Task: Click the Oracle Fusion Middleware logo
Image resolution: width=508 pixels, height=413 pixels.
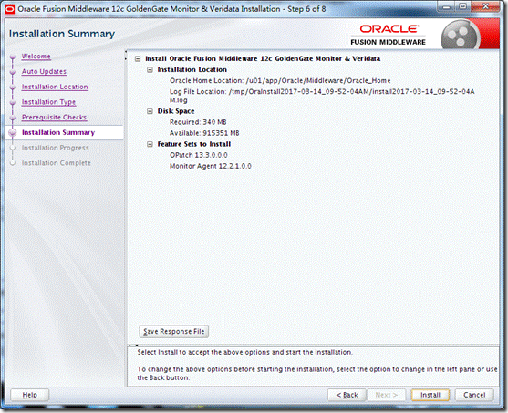Action: pos(389,35)
